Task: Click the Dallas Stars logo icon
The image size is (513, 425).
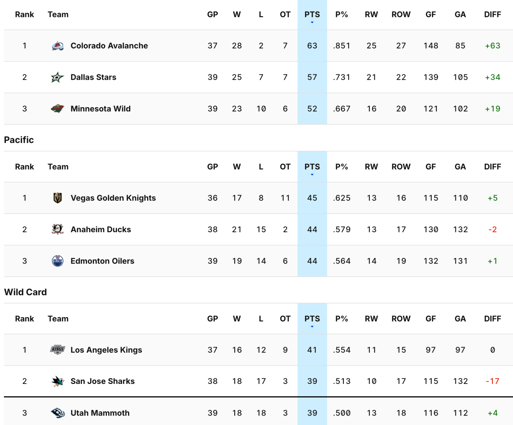Action: coord(57,77)
